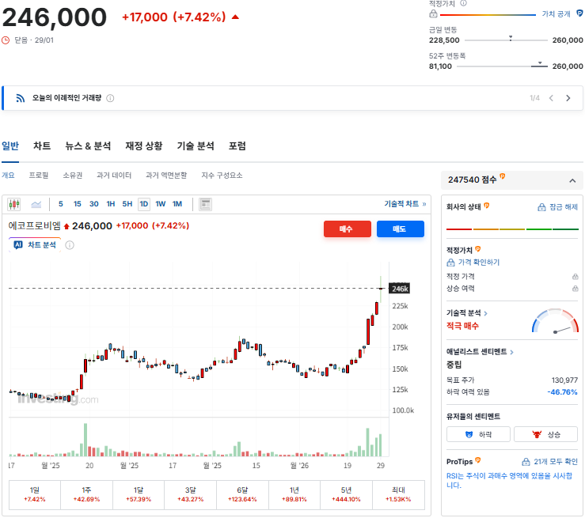Click the technical analysis gauge dial
This screenshot has height=518, width=585.
(x=555, y=321)
